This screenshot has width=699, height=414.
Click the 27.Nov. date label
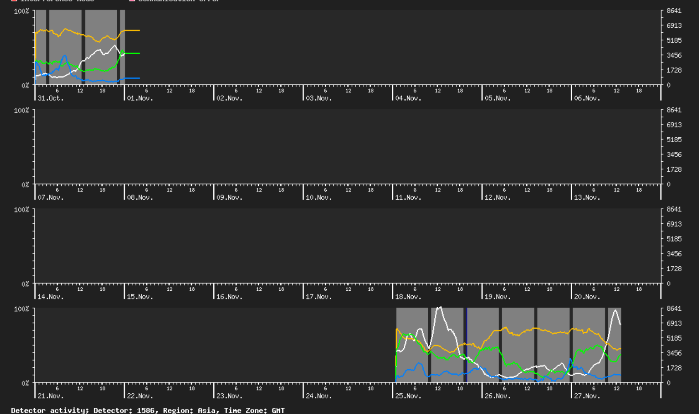(587, 396)
